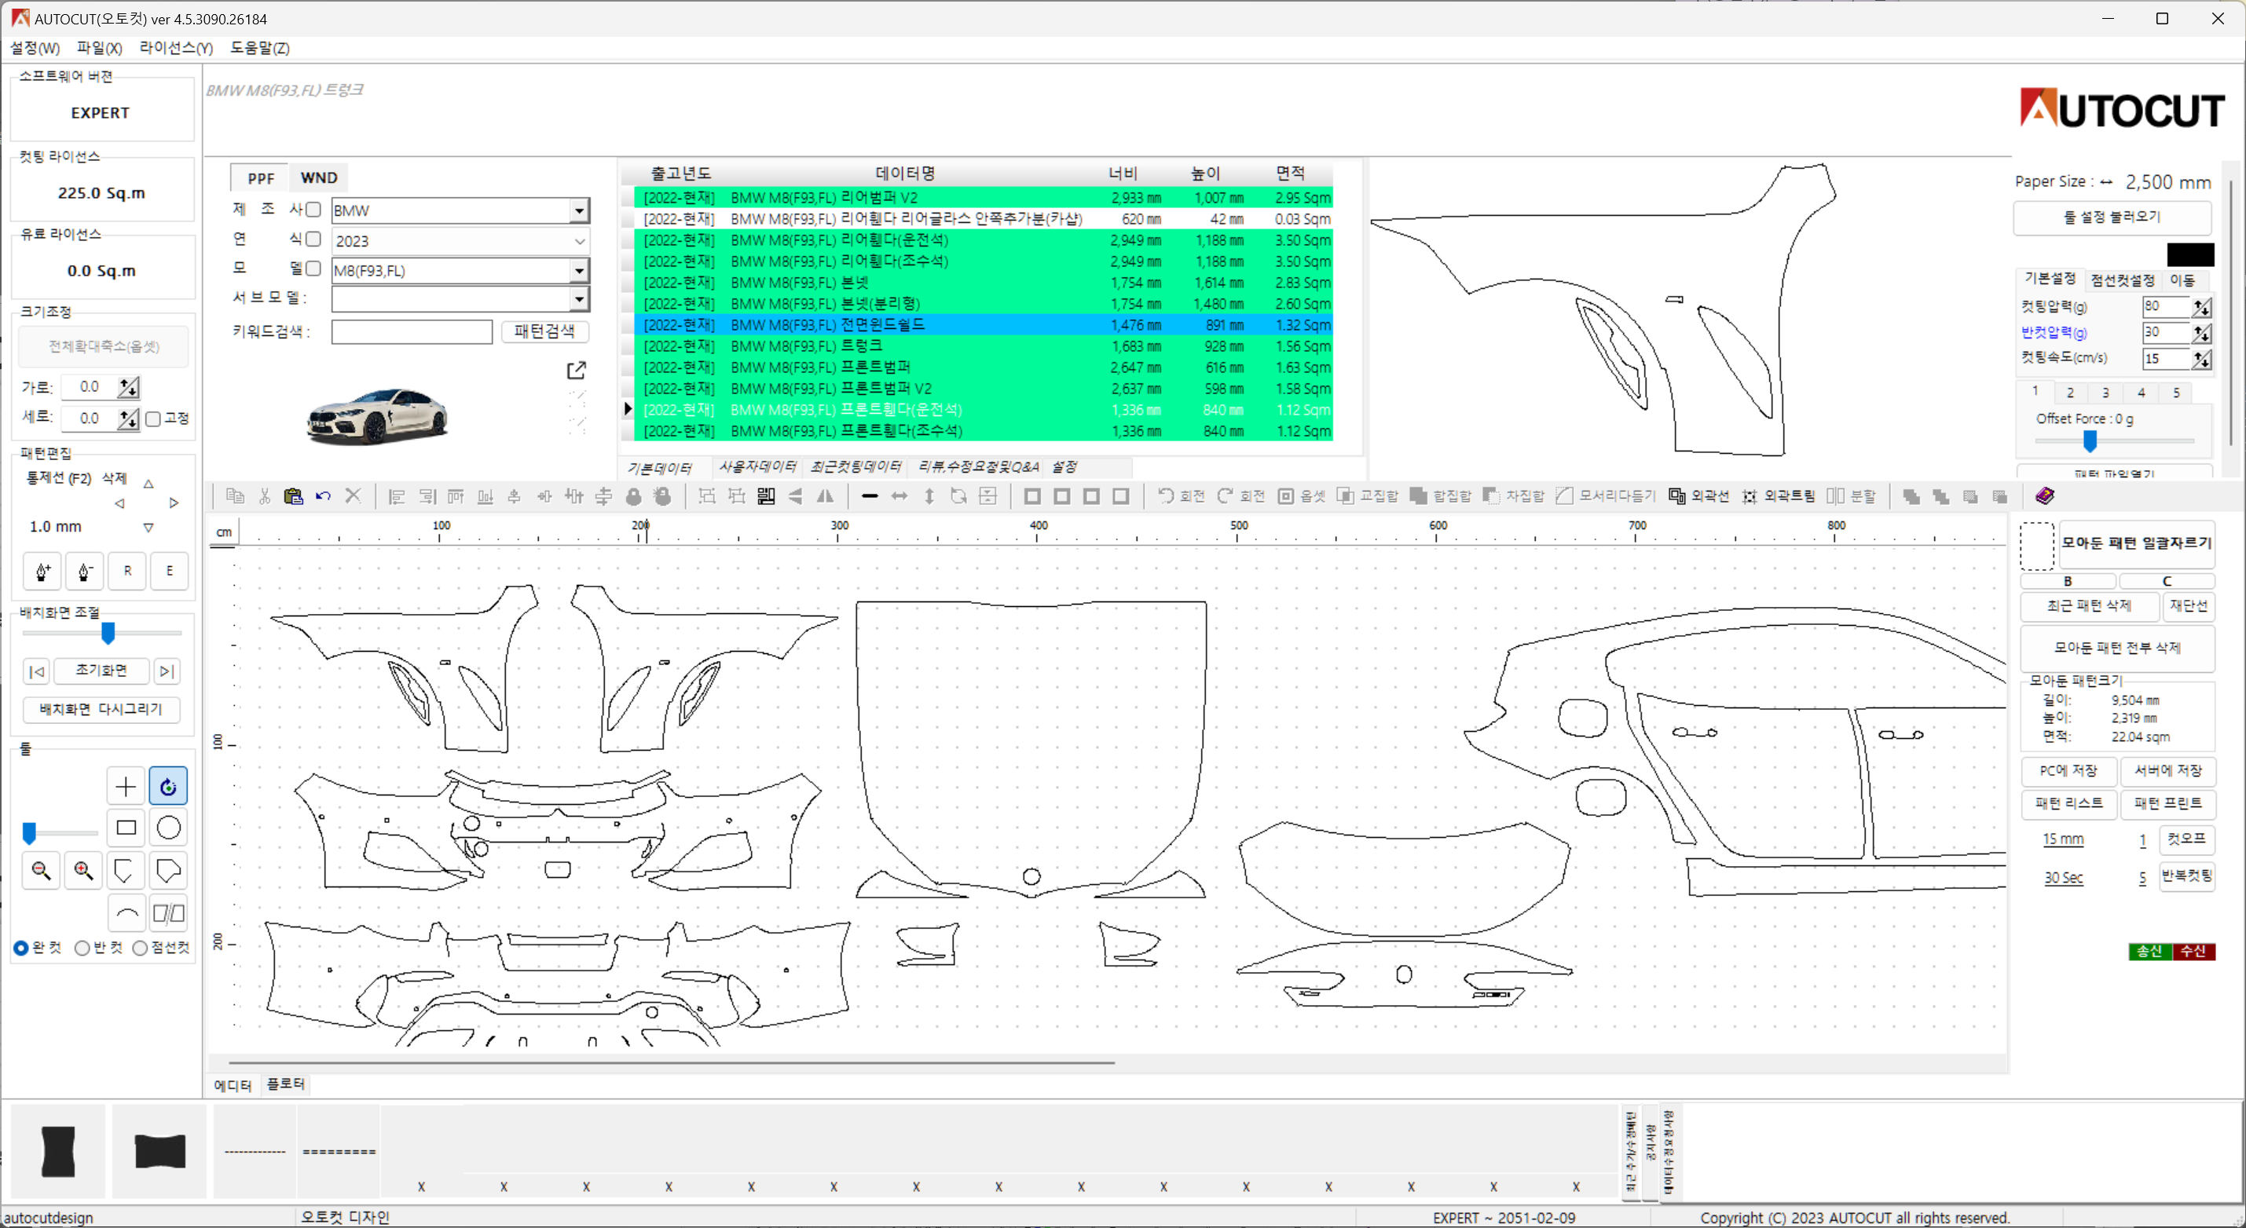The width and height of the screenshot is (2246, 1228).
Task: Click the 툴 설정 불러오기 button
Action: (2111, 217)
